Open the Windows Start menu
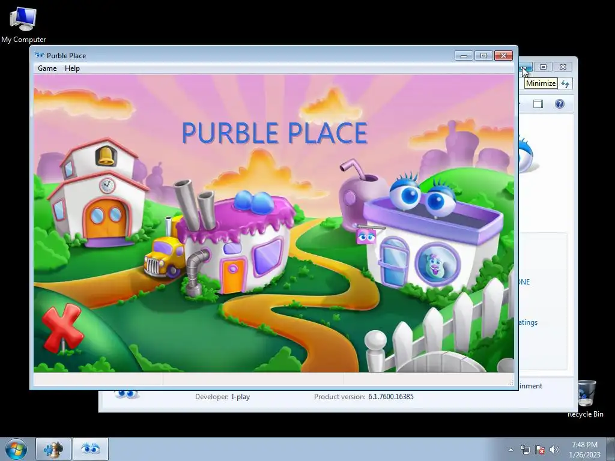 [16, 449]
